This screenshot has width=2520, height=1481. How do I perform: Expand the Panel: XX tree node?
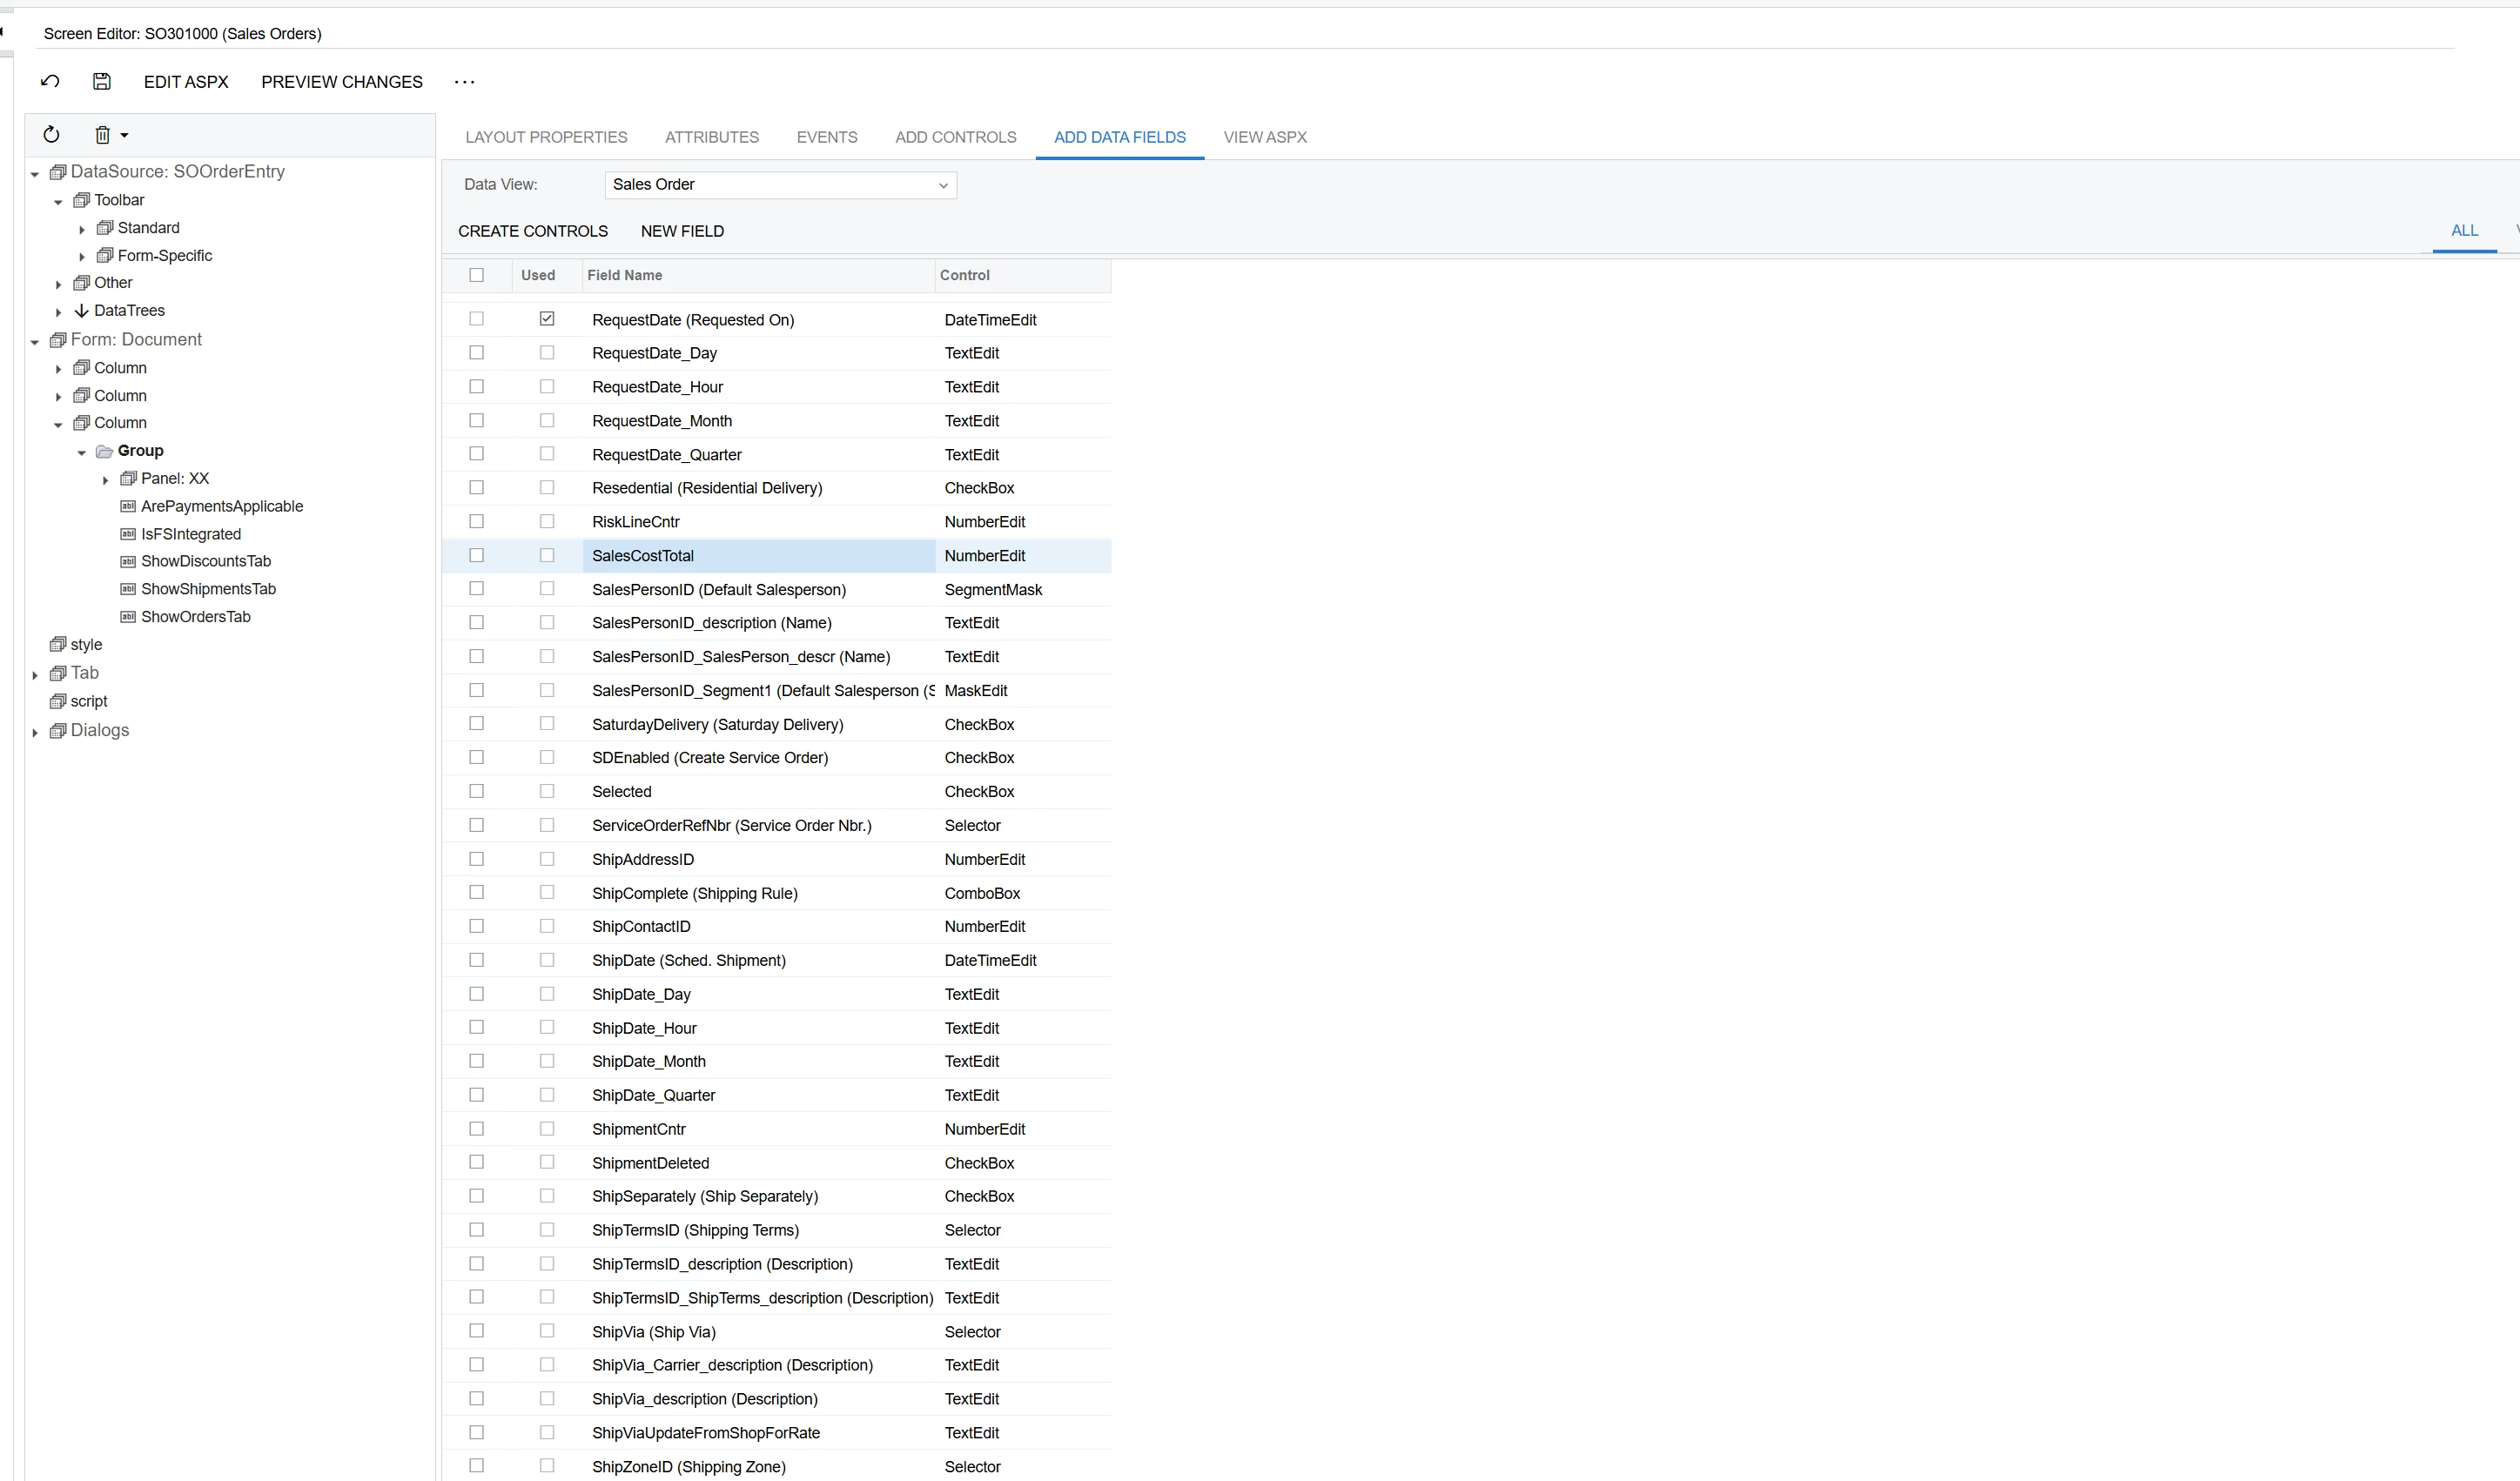coord(105,480)
